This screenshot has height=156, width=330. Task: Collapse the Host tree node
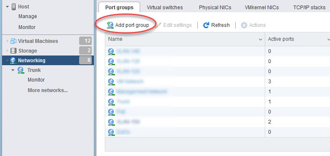click(8, 7)
